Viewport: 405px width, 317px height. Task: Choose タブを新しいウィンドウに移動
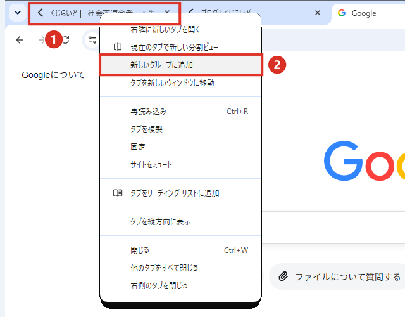tap(180, 83)
